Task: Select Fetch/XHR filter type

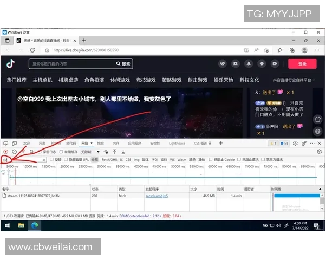Action: click(x=109, y=160)
